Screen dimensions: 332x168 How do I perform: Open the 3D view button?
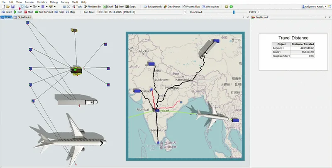[x=66, y=7]
